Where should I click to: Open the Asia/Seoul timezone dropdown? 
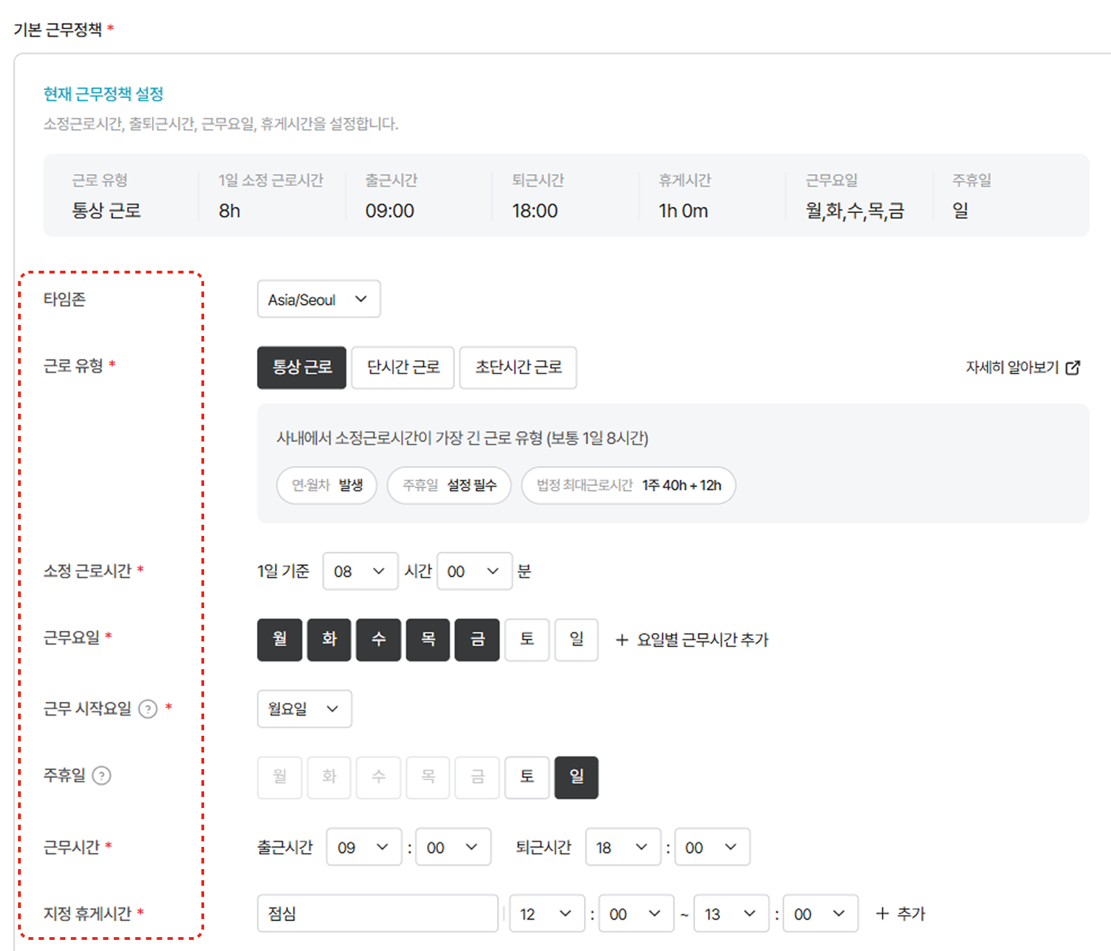pyautogui.click(x=319, y=299)
